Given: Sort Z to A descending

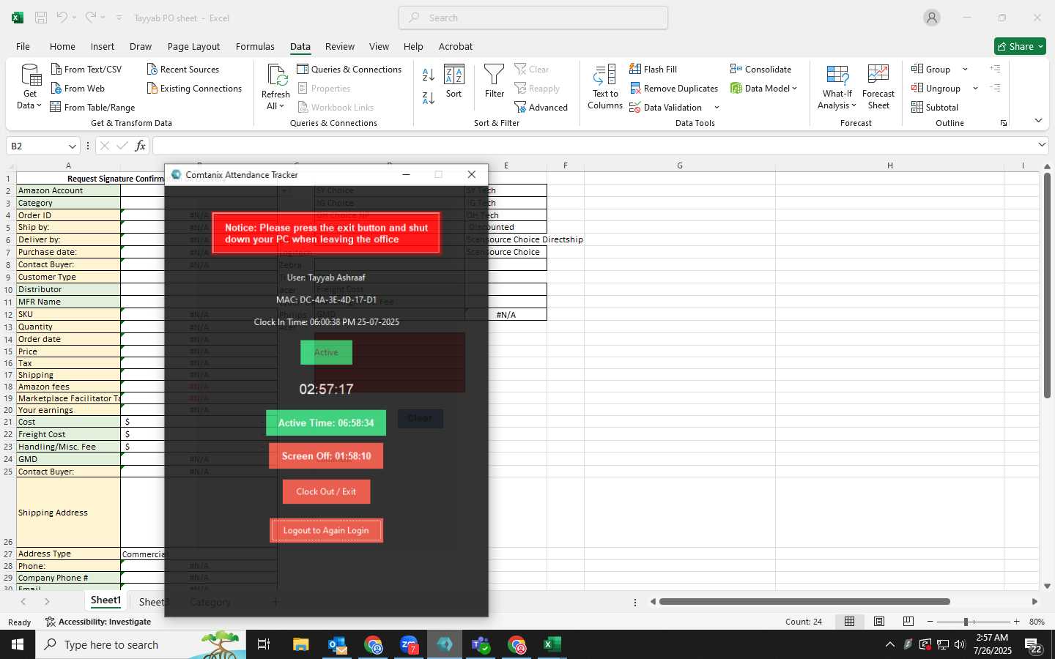Looking at the screenshot, I should click(x=429, y=98).
